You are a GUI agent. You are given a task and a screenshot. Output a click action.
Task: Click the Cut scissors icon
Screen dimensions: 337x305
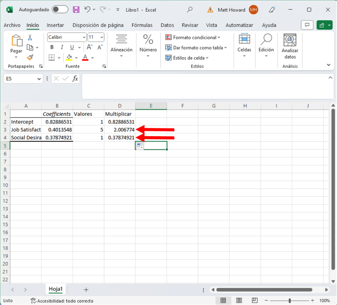[30, 37]
